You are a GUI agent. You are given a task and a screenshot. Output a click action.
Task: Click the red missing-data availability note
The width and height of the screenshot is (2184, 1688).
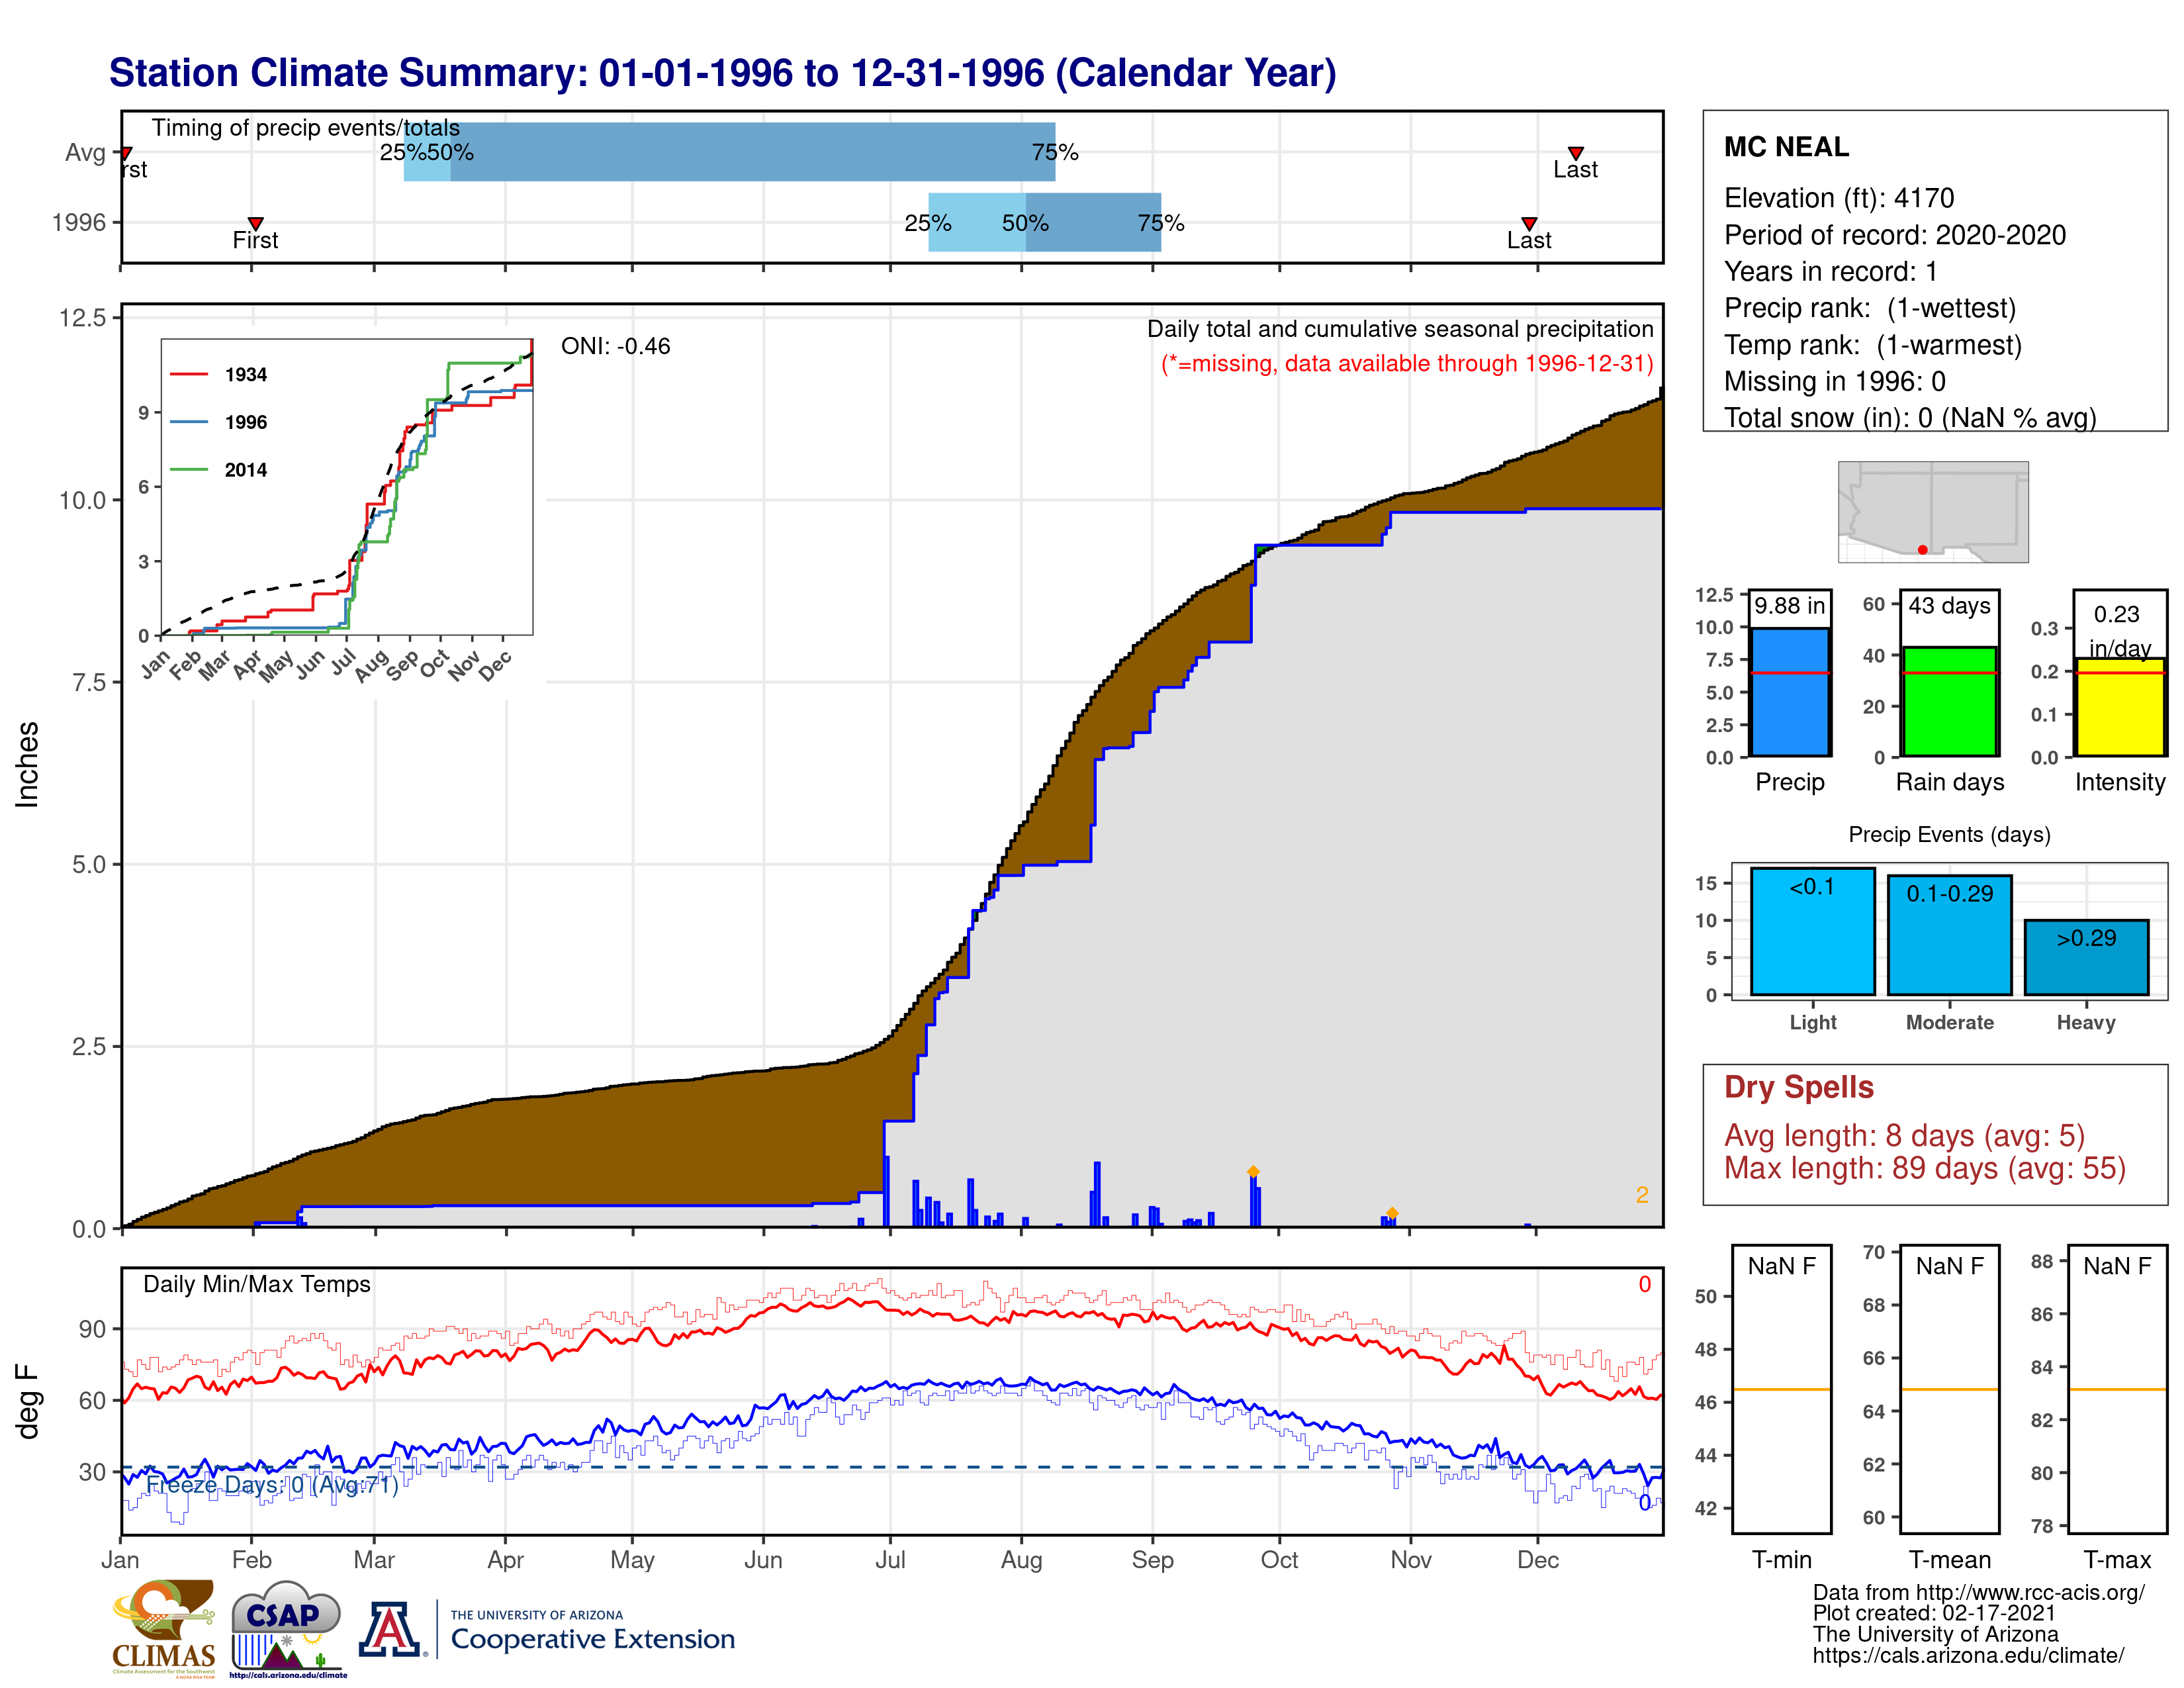pos(1407,363)
